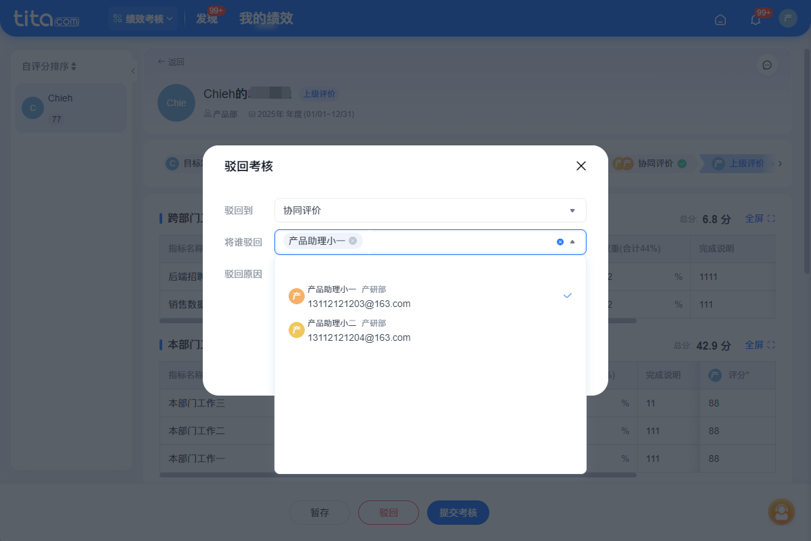This screenshot has height=541, width=811.
Task: Expand the 绩效考核 navigation menu
Action: [x=143, y=19]
